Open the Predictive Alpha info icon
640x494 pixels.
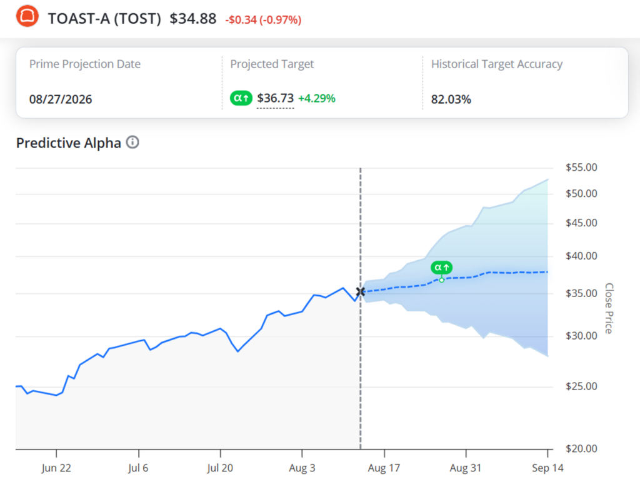click(x=132, y=142)
